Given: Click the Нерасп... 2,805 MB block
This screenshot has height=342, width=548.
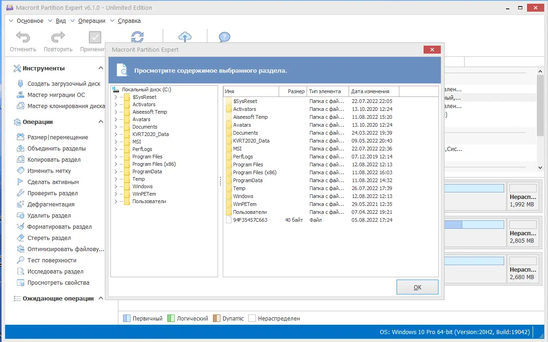Looking at the screenshot, I should 522,233.
